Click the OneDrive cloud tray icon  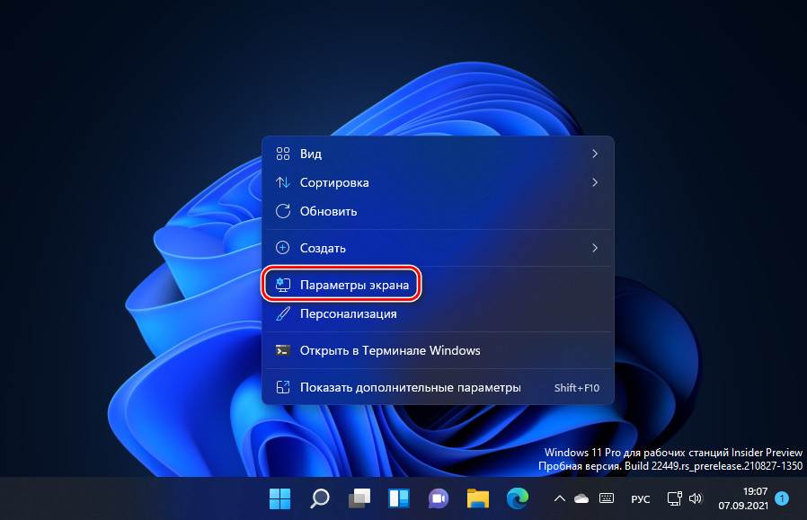[581, 498]
